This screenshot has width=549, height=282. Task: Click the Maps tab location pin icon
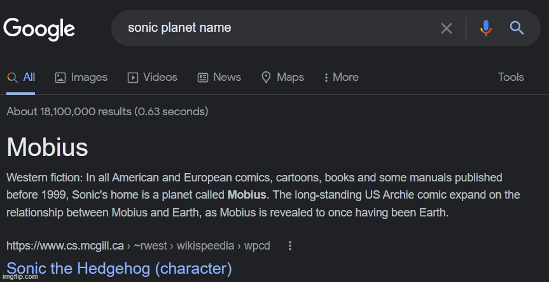tap(266, 78)
